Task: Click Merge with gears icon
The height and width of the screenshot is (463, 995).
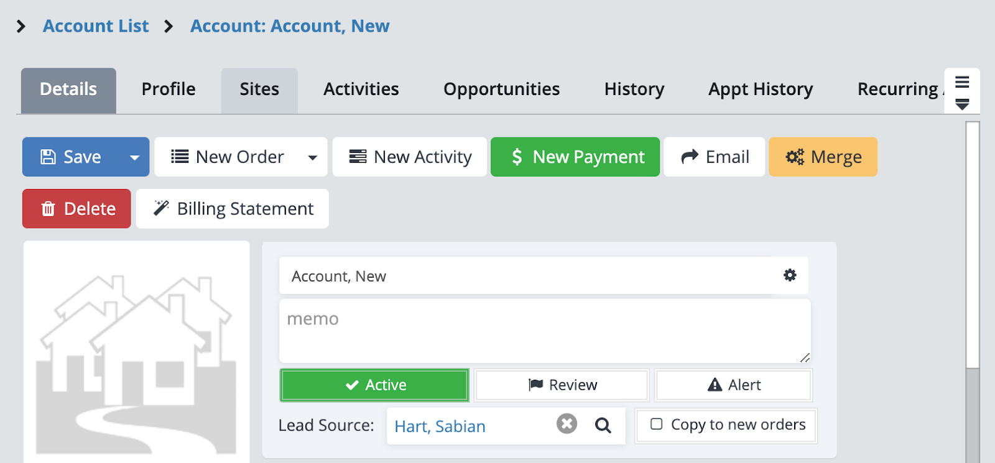Action: coord(823,157)
